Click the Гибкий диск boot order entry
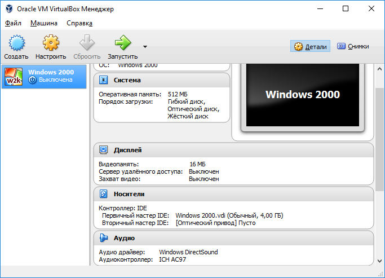The width and height of the screenshot is (385, 278). coord(187,102)
